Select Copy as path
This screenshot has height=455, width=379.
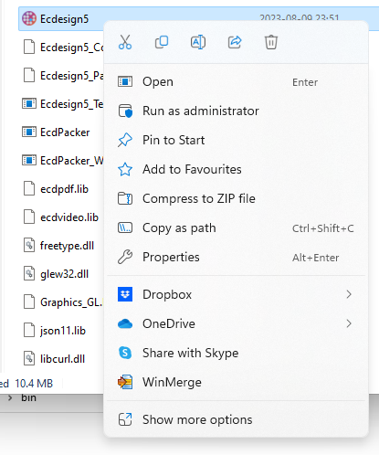(236, 227)
